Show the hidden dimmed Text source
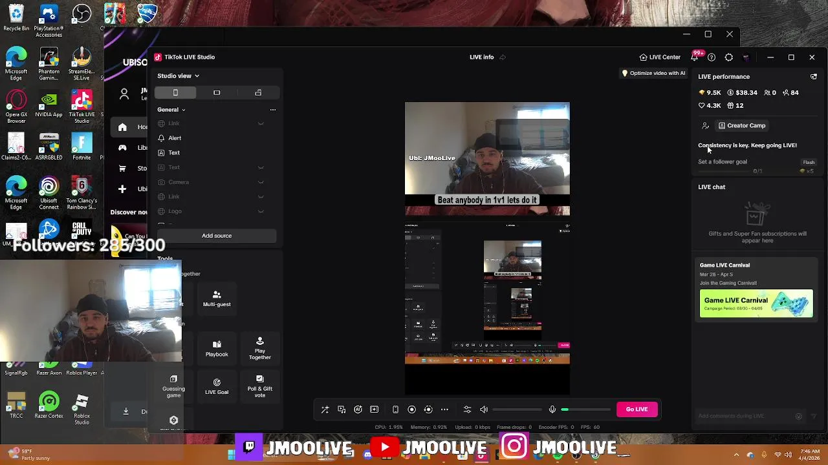 [261, 167]
